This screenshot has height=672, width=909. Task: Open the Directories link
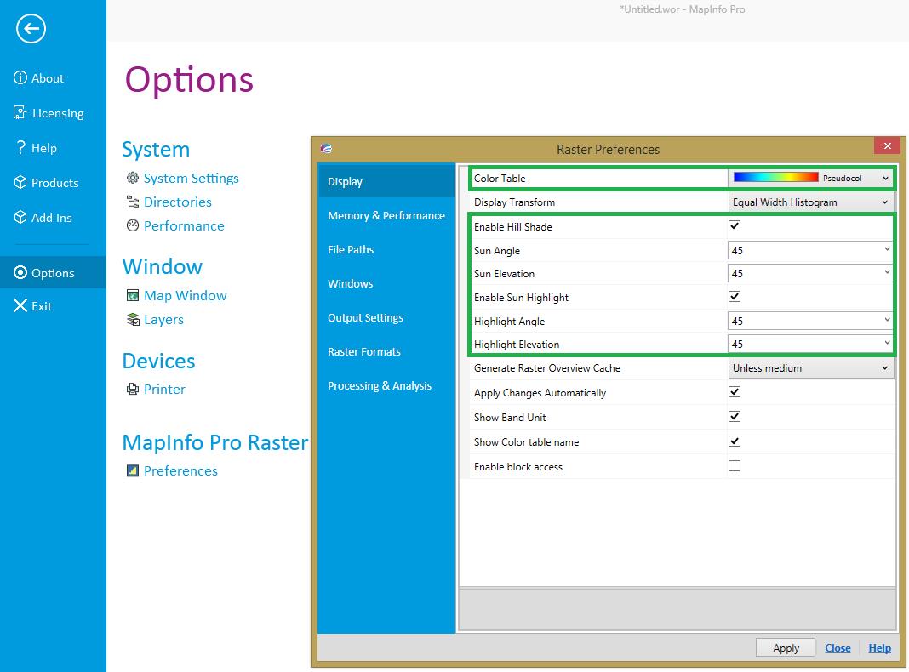pyautogui.click(x=178, y=202)
